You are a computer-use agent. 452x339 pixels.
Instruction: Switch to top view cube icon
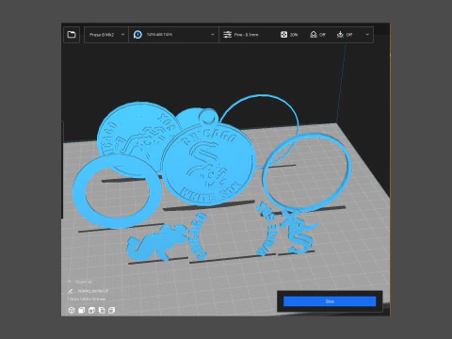tap(91, 310)
